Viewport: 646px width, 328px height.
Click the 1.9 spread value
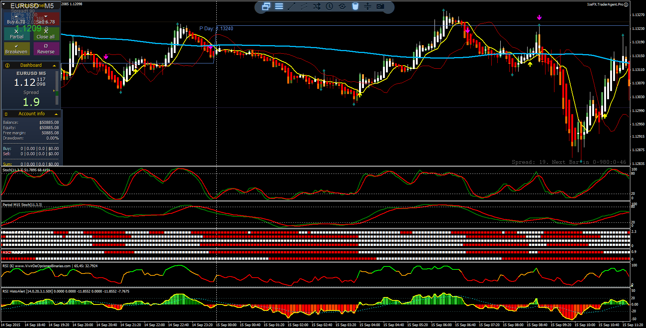31,102
